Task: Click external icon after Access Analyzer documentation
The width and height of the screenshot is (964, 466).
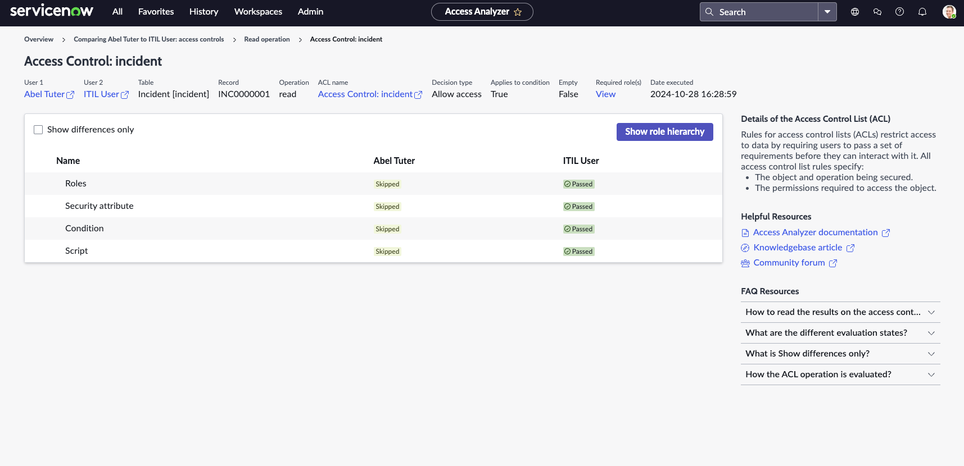Action: click(886, 233)
